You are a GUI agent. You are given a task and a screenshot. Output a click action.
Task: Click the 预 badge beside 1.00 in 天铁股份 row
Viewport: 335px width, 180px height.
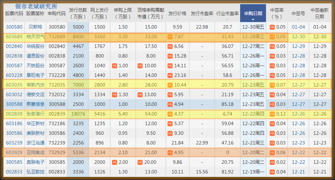click(x=114, y=66)
